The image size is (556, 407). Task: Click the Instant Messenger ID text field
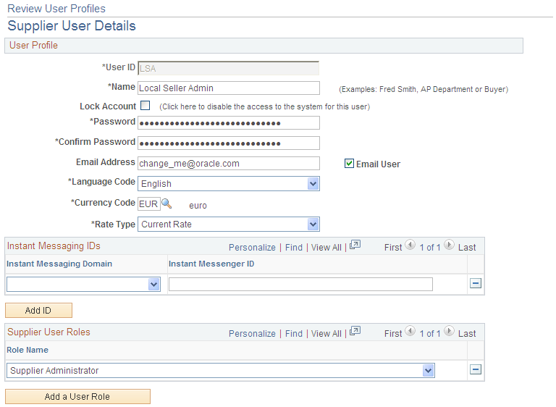tap(300, 284)
